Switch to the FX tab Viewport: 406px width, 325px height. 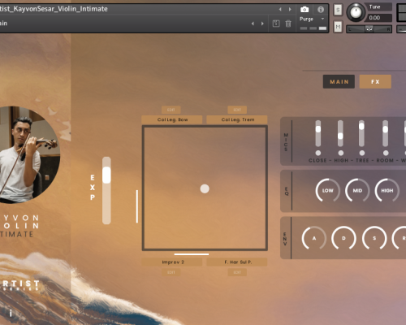tap(375, 81)
